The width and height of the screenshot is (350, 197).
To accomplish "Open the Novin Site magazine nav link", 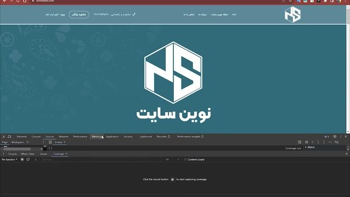I will pos(219,15).
